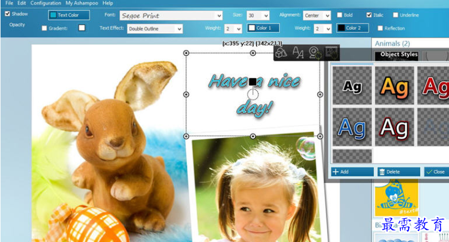
Task: Click the Text Color button
Action: point(69,15)
